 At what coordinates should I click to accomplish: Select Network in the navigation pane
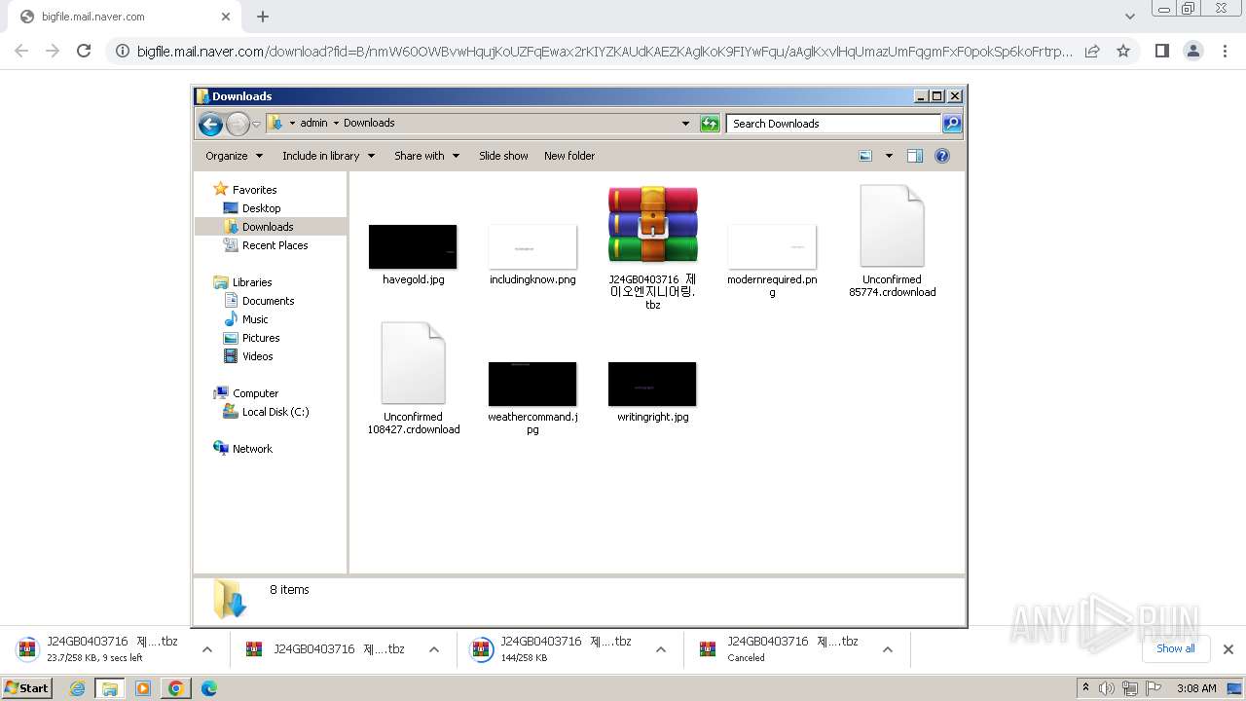click(252, 449)
